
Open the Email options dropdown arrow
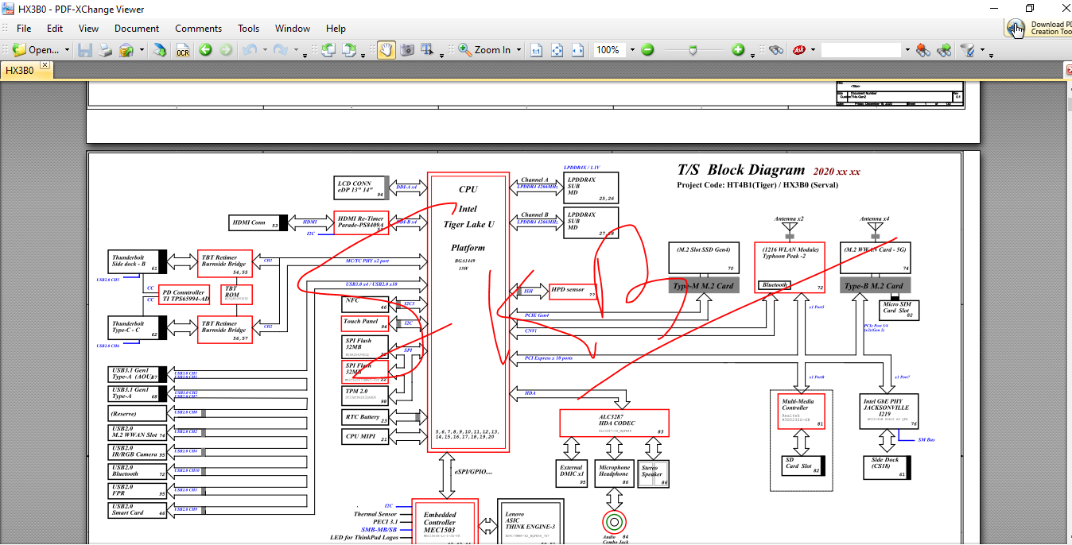pyautogui.click(x=142, y=50)
